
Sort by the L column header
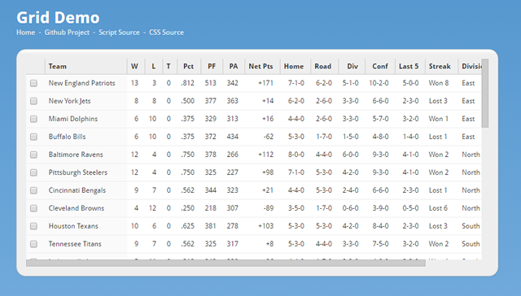[154, 67]
